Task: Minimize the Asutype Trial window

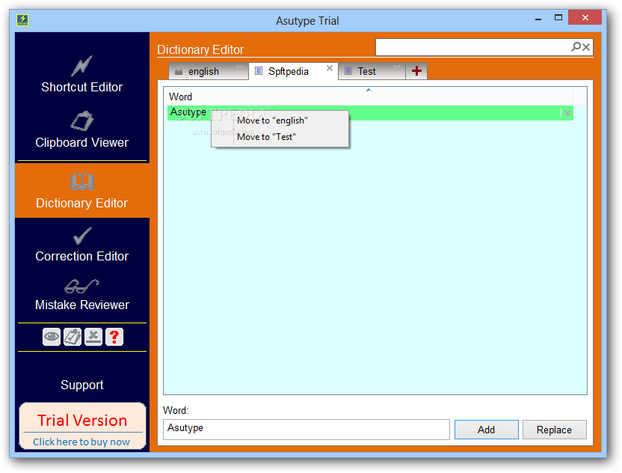Action: [538, 19]
